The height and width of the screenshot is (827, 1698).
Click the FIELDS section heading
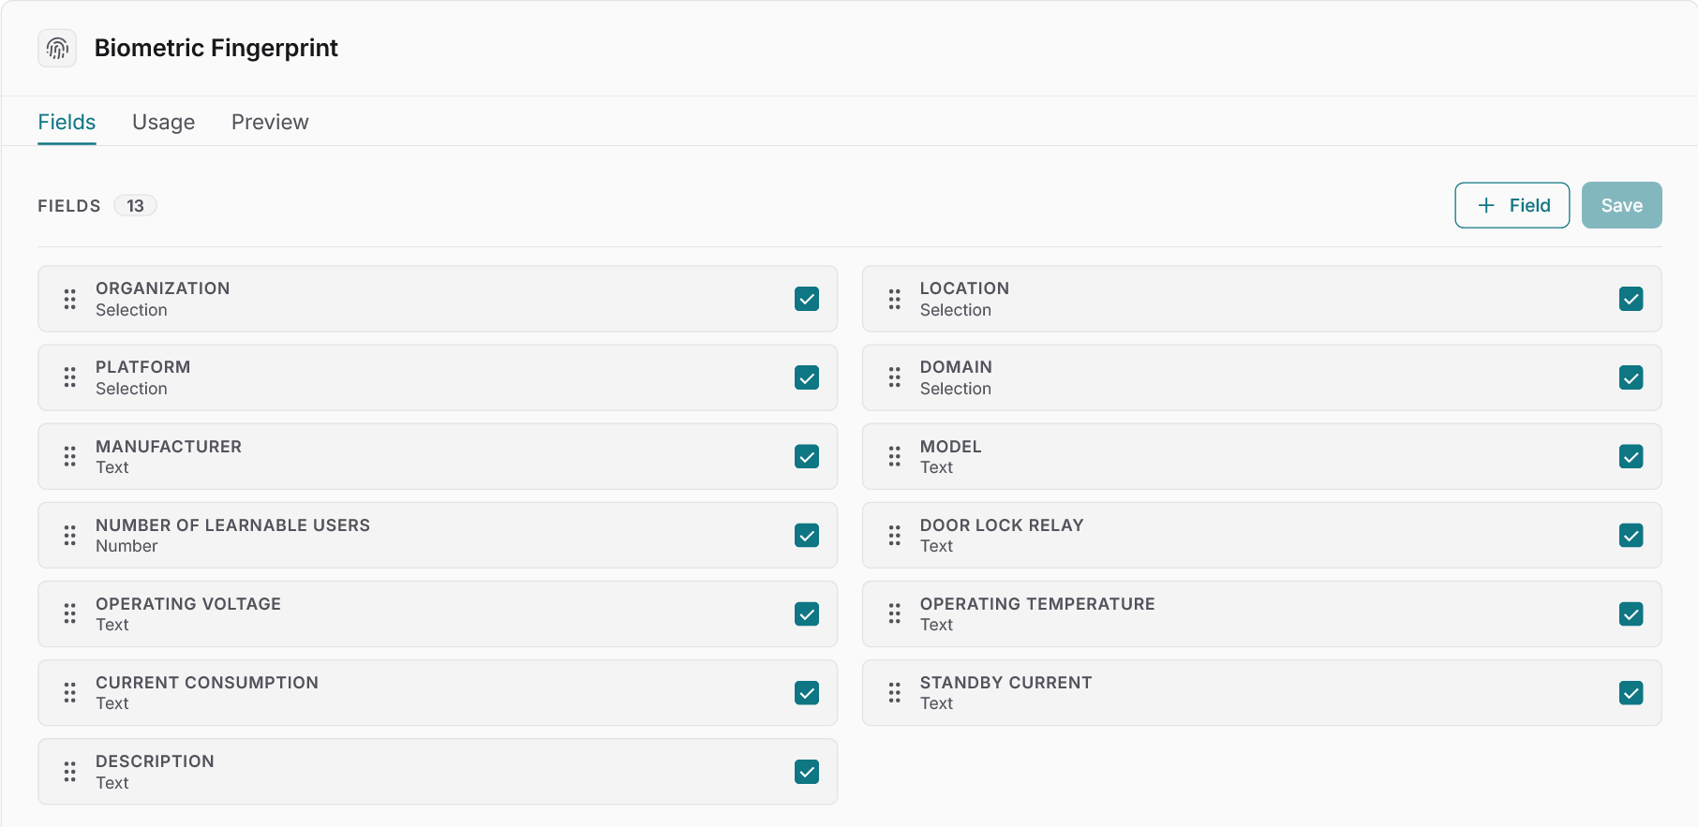coord(68,206)
